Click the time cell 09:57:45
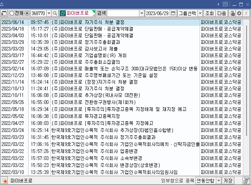This screenshot has width=251, height=185. [40, 22]
